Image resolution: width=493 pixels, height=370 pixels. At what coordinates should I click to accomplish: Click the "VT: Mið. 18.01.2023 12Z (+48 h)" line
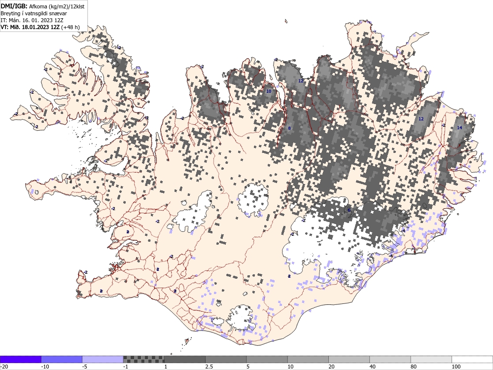pyautogui.click(x=40, y=27)
